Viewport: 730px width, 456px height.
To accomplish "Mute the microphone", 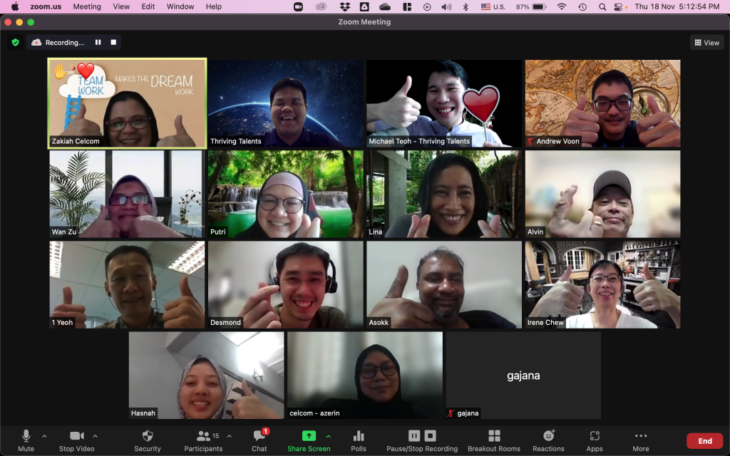I will pyautogui.click(x=26, y=436).
